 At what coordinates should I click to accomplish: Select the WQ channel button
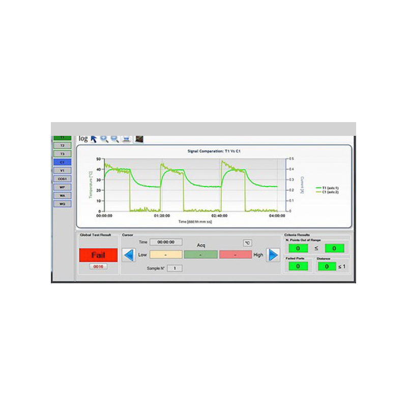tap(62, 203)
